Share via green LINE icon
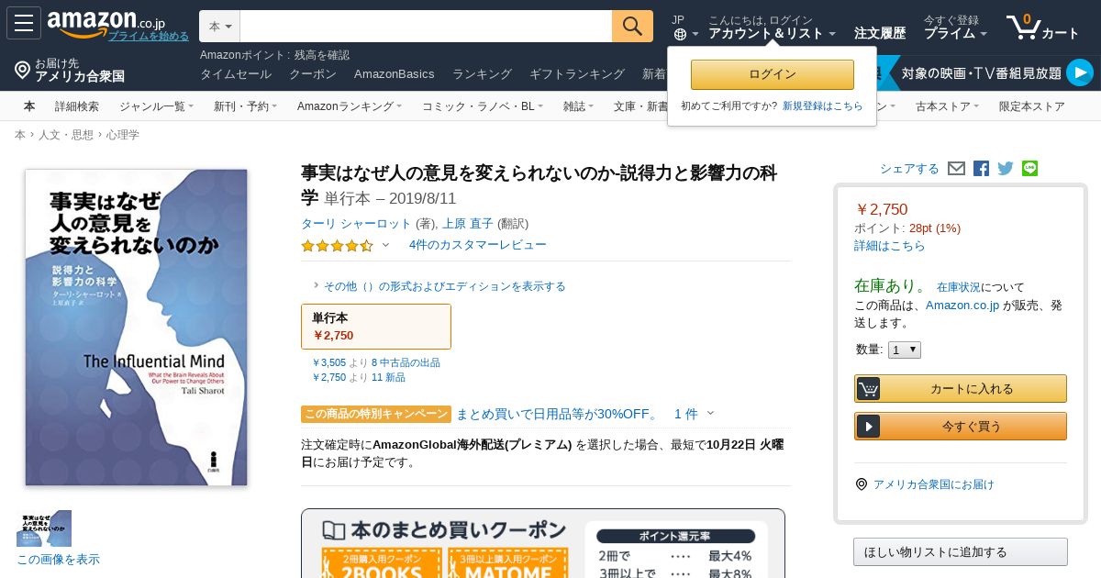Viewport: 1101px width, 578px height. pyautogui.click(x=1029, y=168)
